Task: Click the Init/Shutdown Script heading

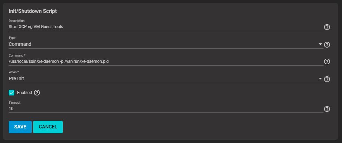Action: tap(33, 11)
